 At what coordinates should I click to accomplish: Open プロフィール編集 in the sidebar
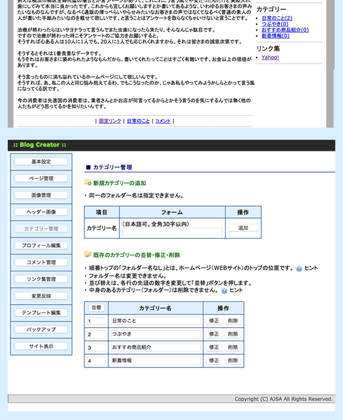point(41,245)
